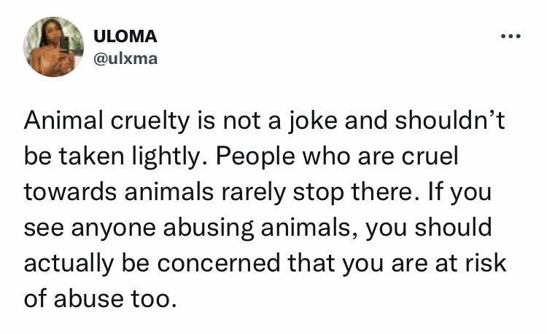Open the ULOMA display name link
This screenshot has height=334, width=547.
[x=125, y=36]
